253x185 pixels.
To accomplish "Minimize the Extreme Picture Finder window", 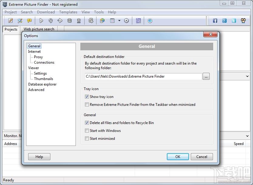I will click(224, 3).
